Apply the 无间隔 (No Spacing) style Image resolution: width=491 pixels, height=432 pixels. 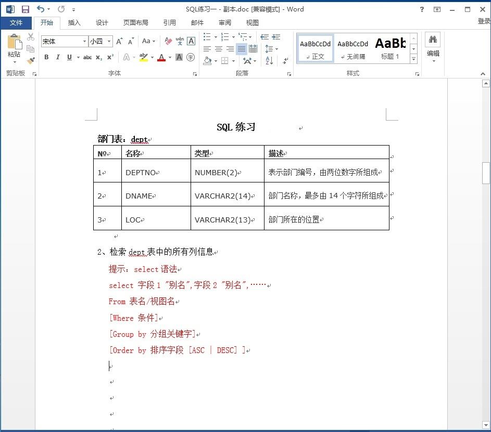[353, 49]
